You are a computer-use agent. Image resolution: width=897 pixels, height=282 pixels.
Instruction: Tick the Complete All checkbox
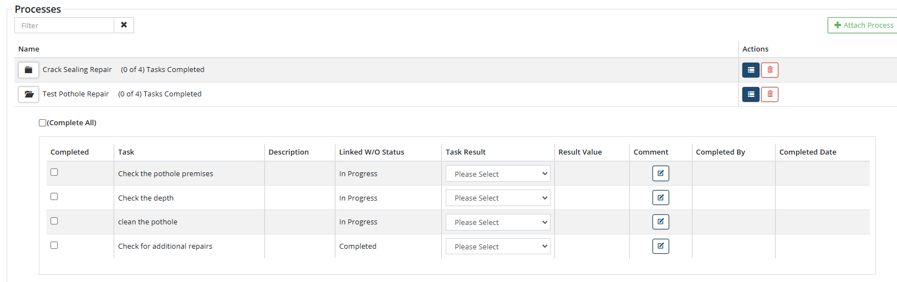[x=43, y=123]
